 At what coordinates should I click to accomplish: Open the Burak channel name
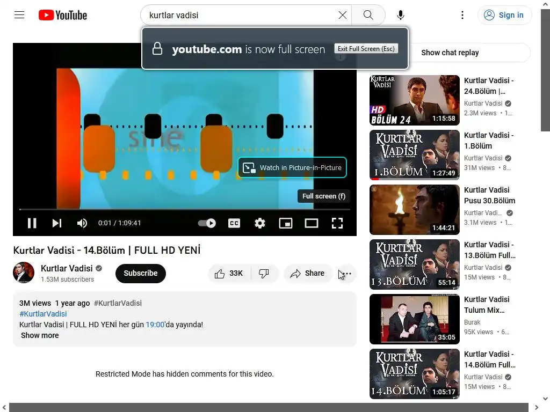[x=472, y=322]
